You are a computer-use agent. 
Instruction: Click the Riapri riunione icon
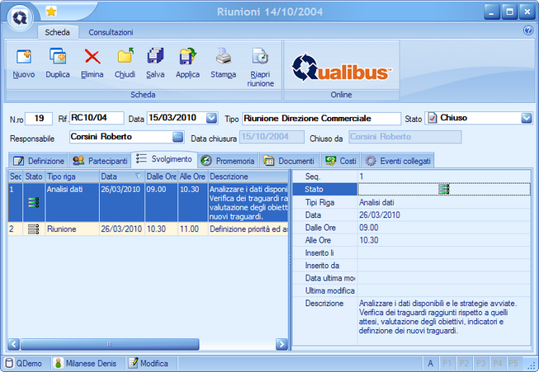[261, 58]
